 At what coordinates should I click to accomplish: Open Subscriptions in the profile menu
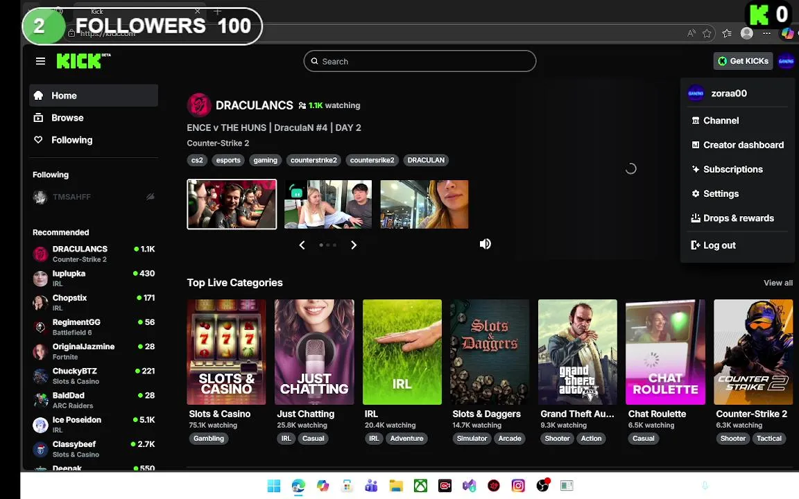coord(737,170)
